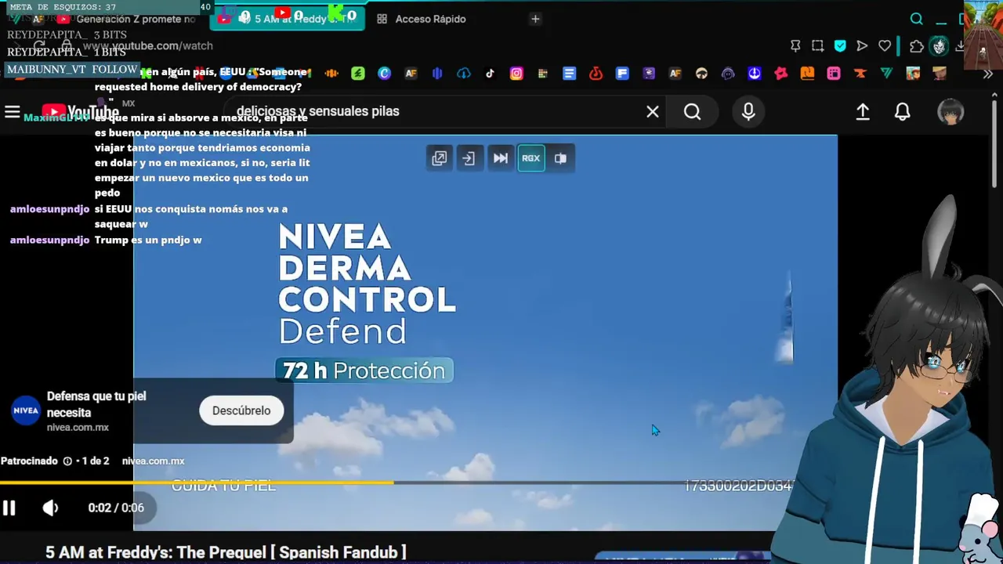Image resolution: width=1003 pixels, height=564 pixels.
Task: Open the orange waveform bookmark icon
Action: tap(331, 74)
